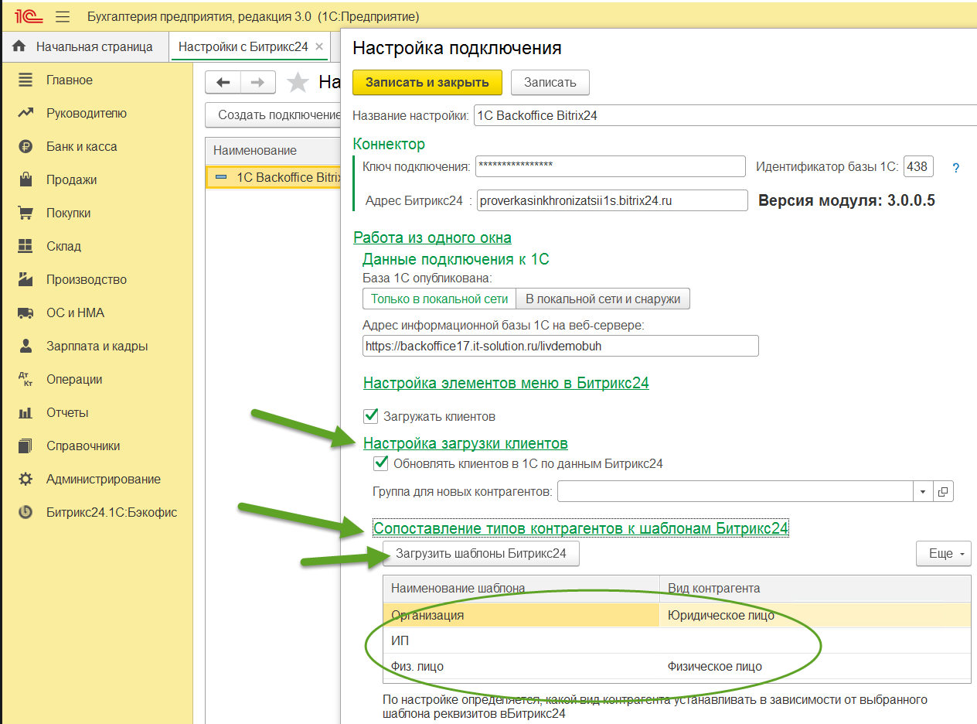Click into Идентификатор базы 1С field
The height and width of the screenshot is (724, 977).
coord(918,166)
